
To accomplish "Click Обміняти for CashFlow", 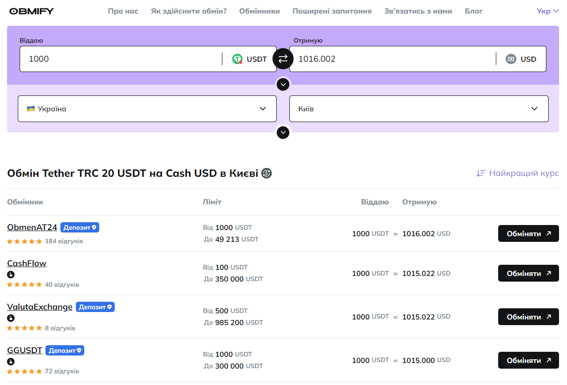I will 529,273.
